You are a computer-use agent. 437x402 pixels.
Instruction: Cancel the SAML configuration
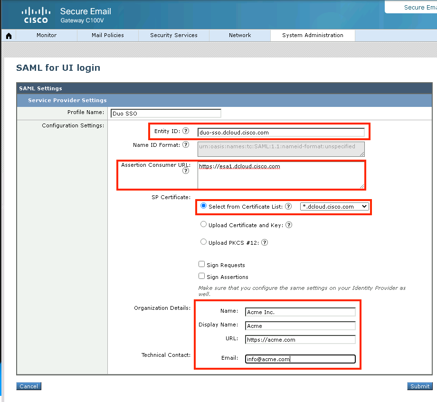click(x=28, y=386)
